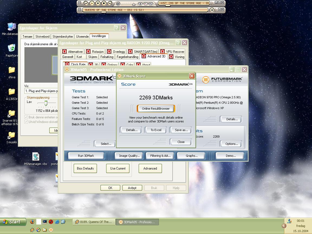Open Filtering & AA... settings

160,156
